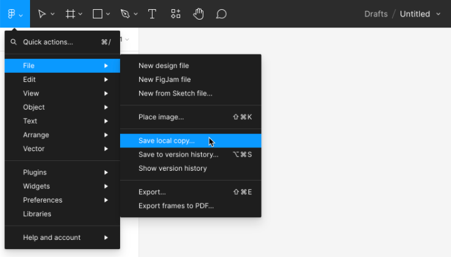Screen dimensions: 451x257
Task: Choose Show version history
Action: pos(191,168)
